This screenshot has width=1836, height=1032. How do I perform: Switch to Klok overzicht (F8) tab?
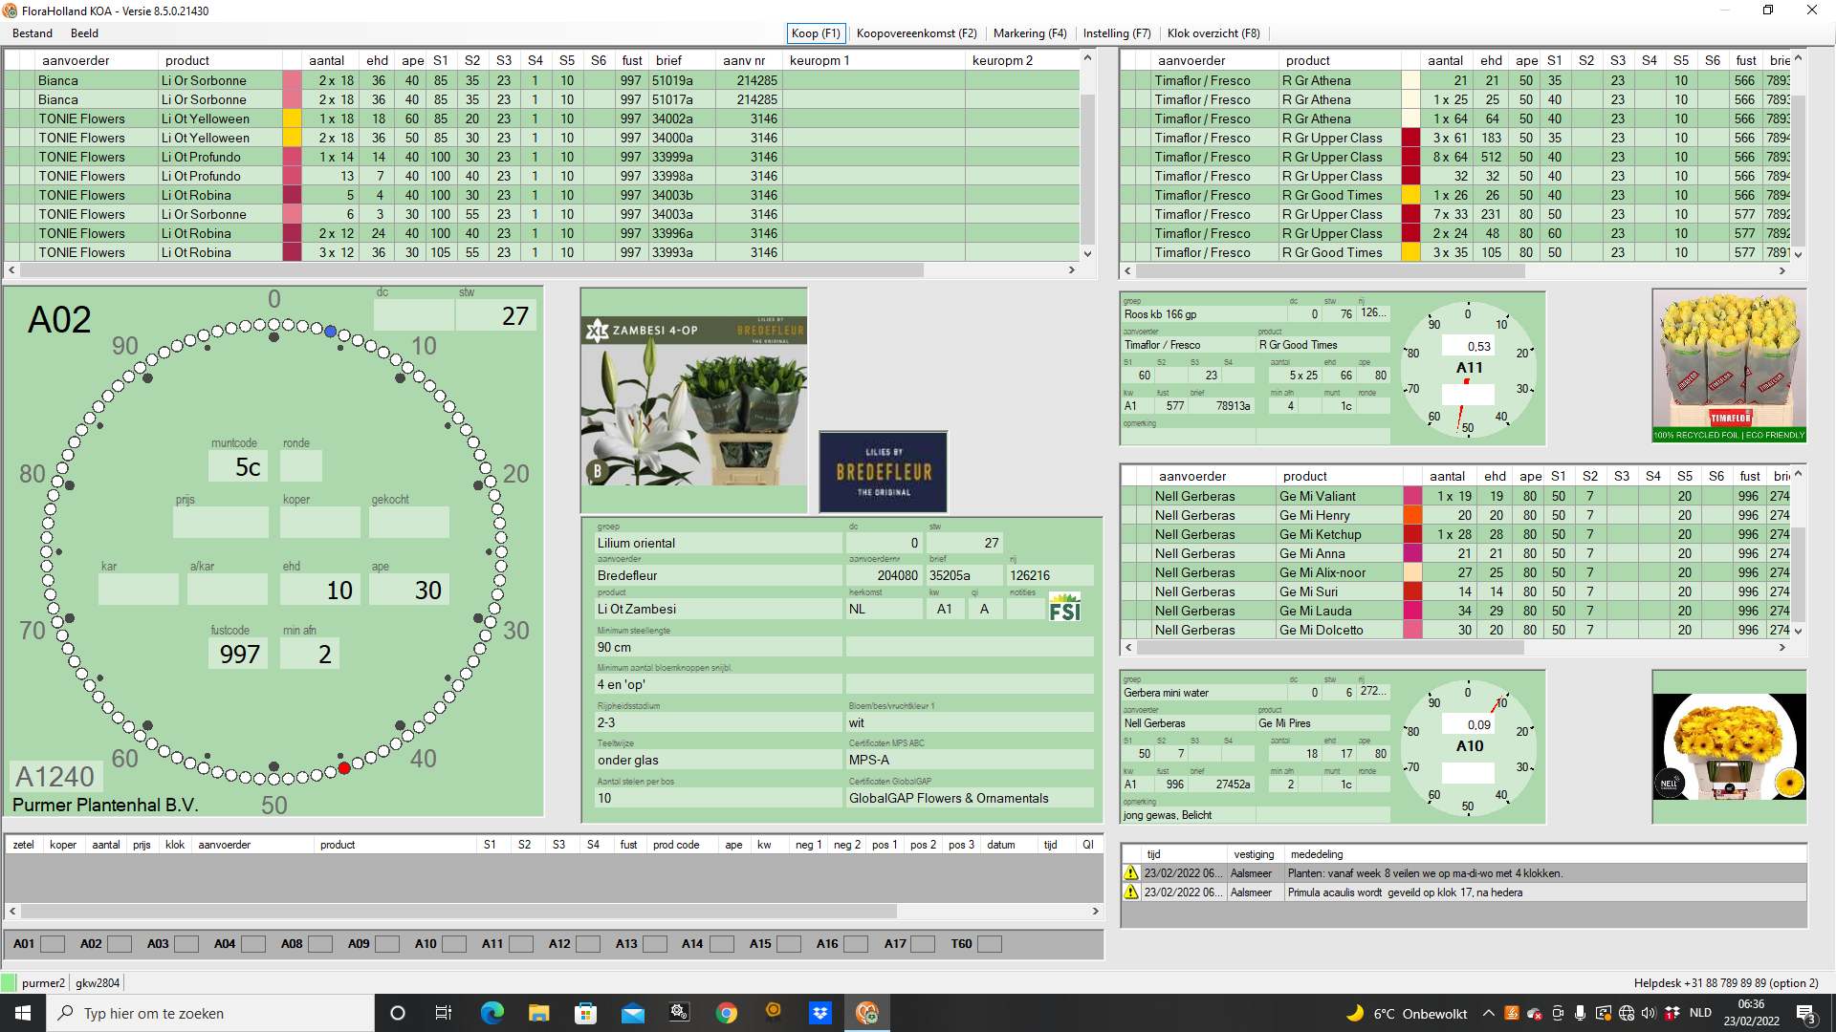(1213, 33)
